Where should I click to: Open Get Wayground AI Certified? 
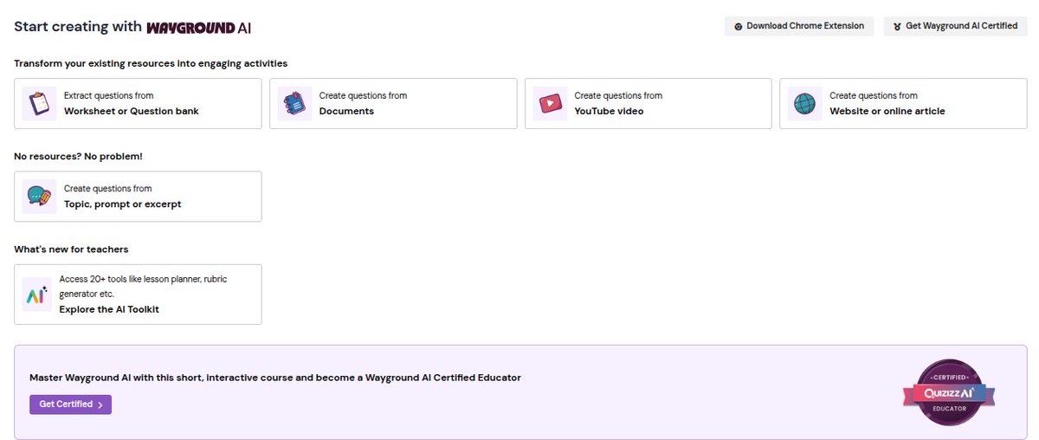956,26
